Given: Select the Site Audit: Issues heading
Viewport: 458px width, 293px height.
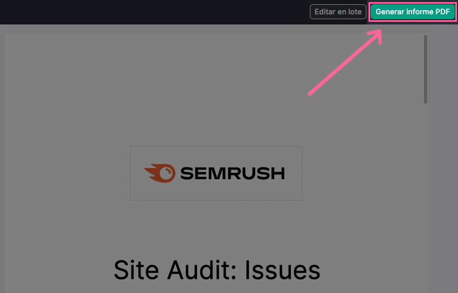Looking at the screenshot, I should 217,271.
